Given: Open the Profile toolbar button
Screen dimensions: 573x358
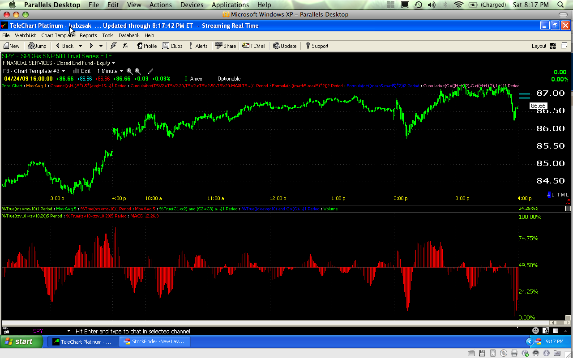Looking at the screenshot, I should coord(147,46).
